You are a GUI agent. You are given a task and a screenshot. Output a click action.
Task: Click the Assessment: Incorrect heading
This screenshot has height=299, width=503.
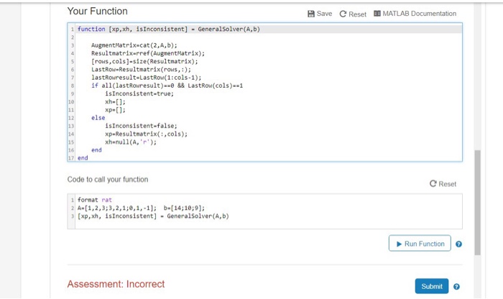pos(116,284)
